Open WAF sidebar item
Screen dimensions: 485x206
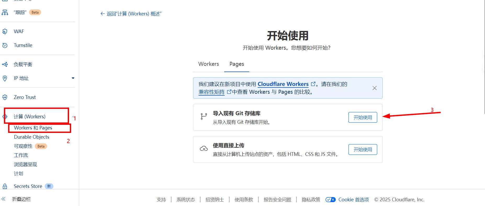coord(19,31)
